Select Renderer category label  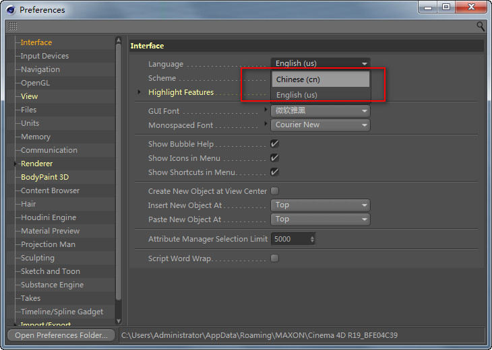coord(36,164)
